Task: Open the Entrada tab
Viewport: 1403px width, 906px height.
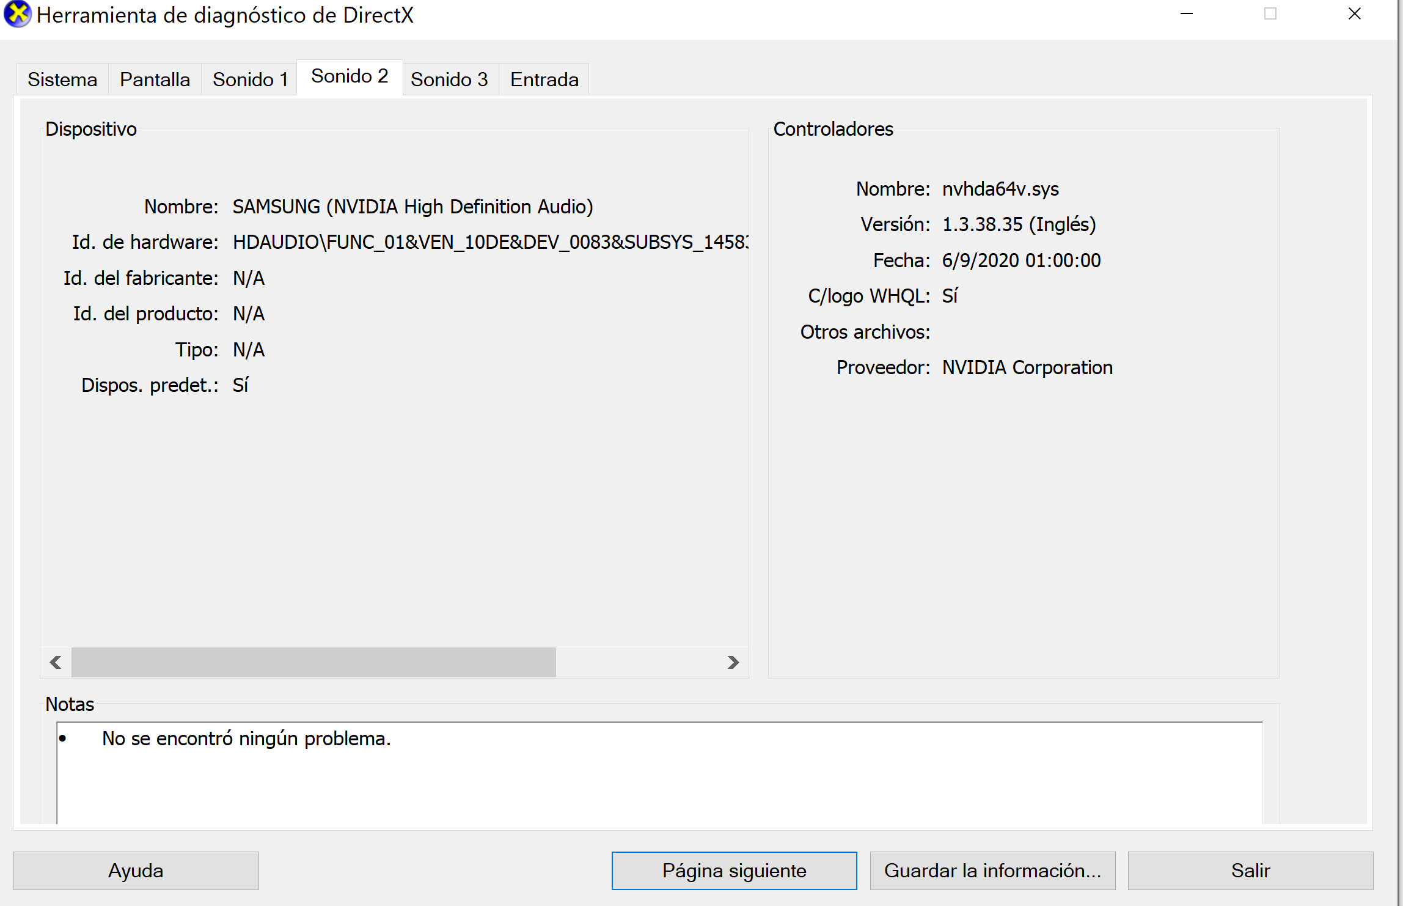Action: 544,79
